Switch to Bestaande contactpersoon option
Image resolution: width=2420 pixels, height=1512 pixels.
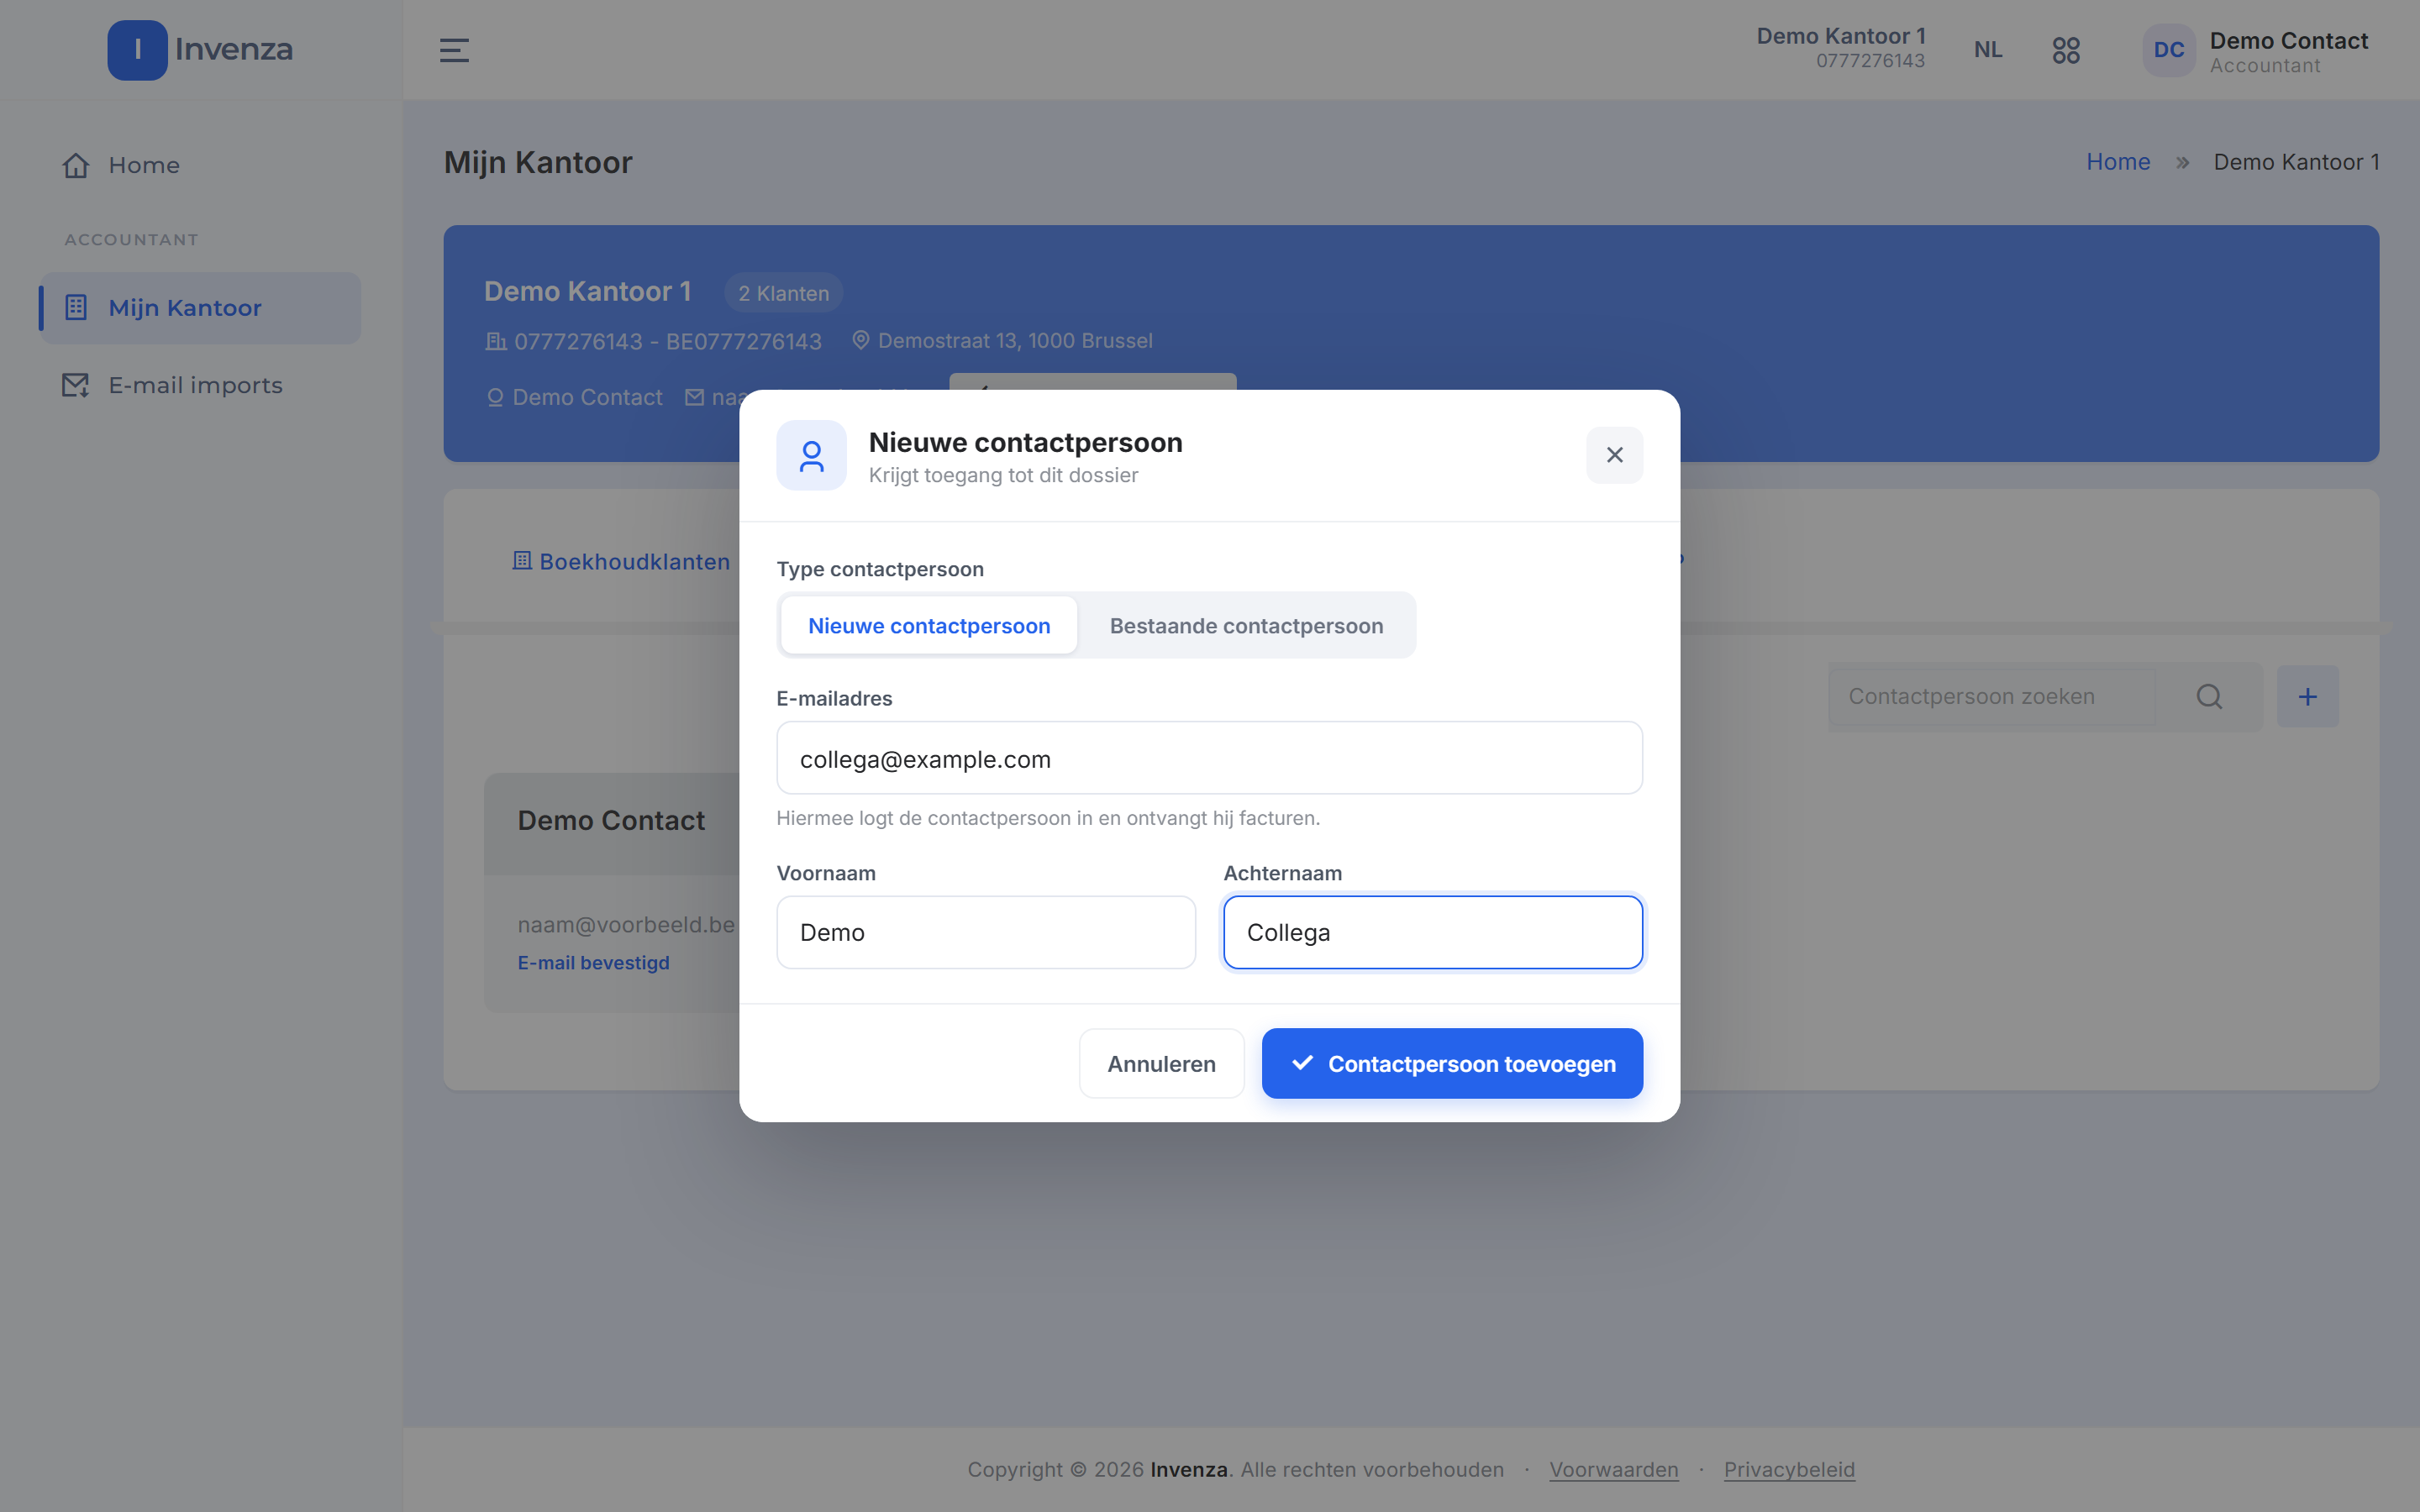pos(1246,625)
